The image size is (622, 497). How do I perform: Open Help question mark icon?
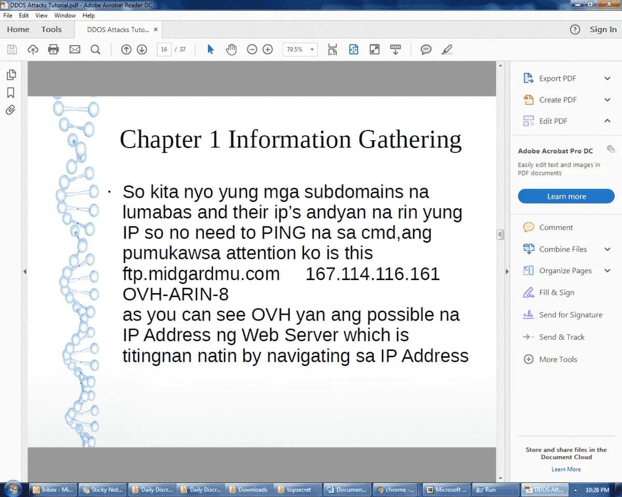[x=575, y=30]
